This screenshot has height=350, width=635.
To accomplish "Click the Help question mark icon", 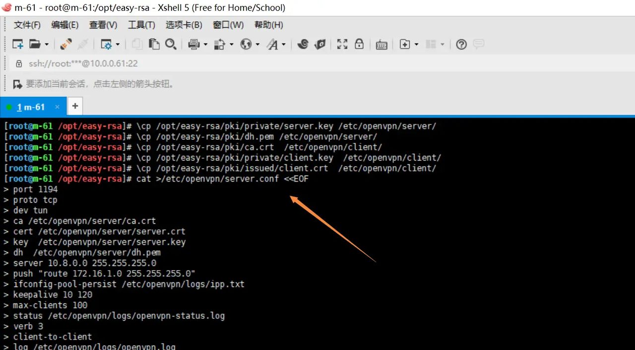I will (461, 44).
